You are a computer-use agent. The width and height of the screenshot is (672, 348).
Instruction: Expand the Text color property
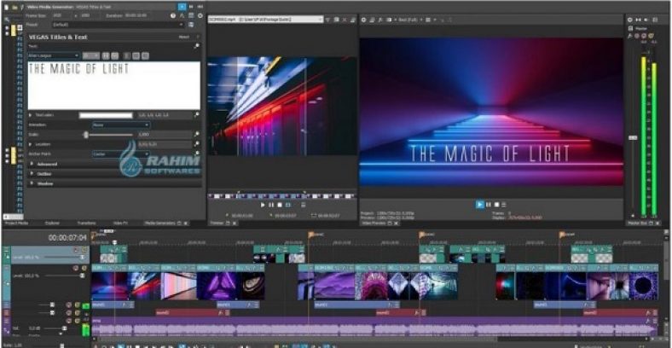click(x=31, y=115)
